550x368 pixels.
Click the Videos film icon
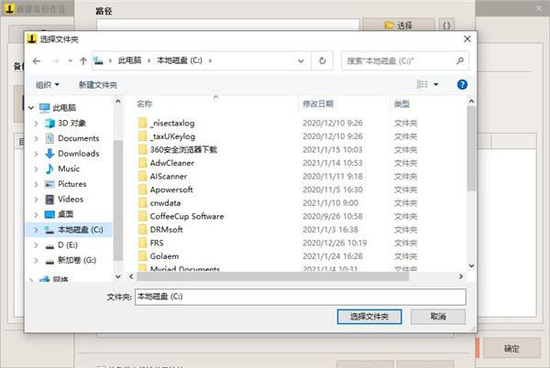point(49,200)
